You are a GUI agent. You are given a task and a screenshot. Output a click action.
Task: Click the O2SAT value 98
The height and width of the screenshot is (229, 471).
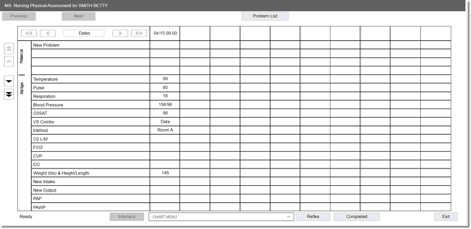(165, 113)
